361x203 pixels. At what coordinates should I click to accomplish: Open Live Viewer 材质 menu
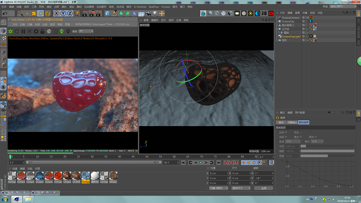pos(38,25)
